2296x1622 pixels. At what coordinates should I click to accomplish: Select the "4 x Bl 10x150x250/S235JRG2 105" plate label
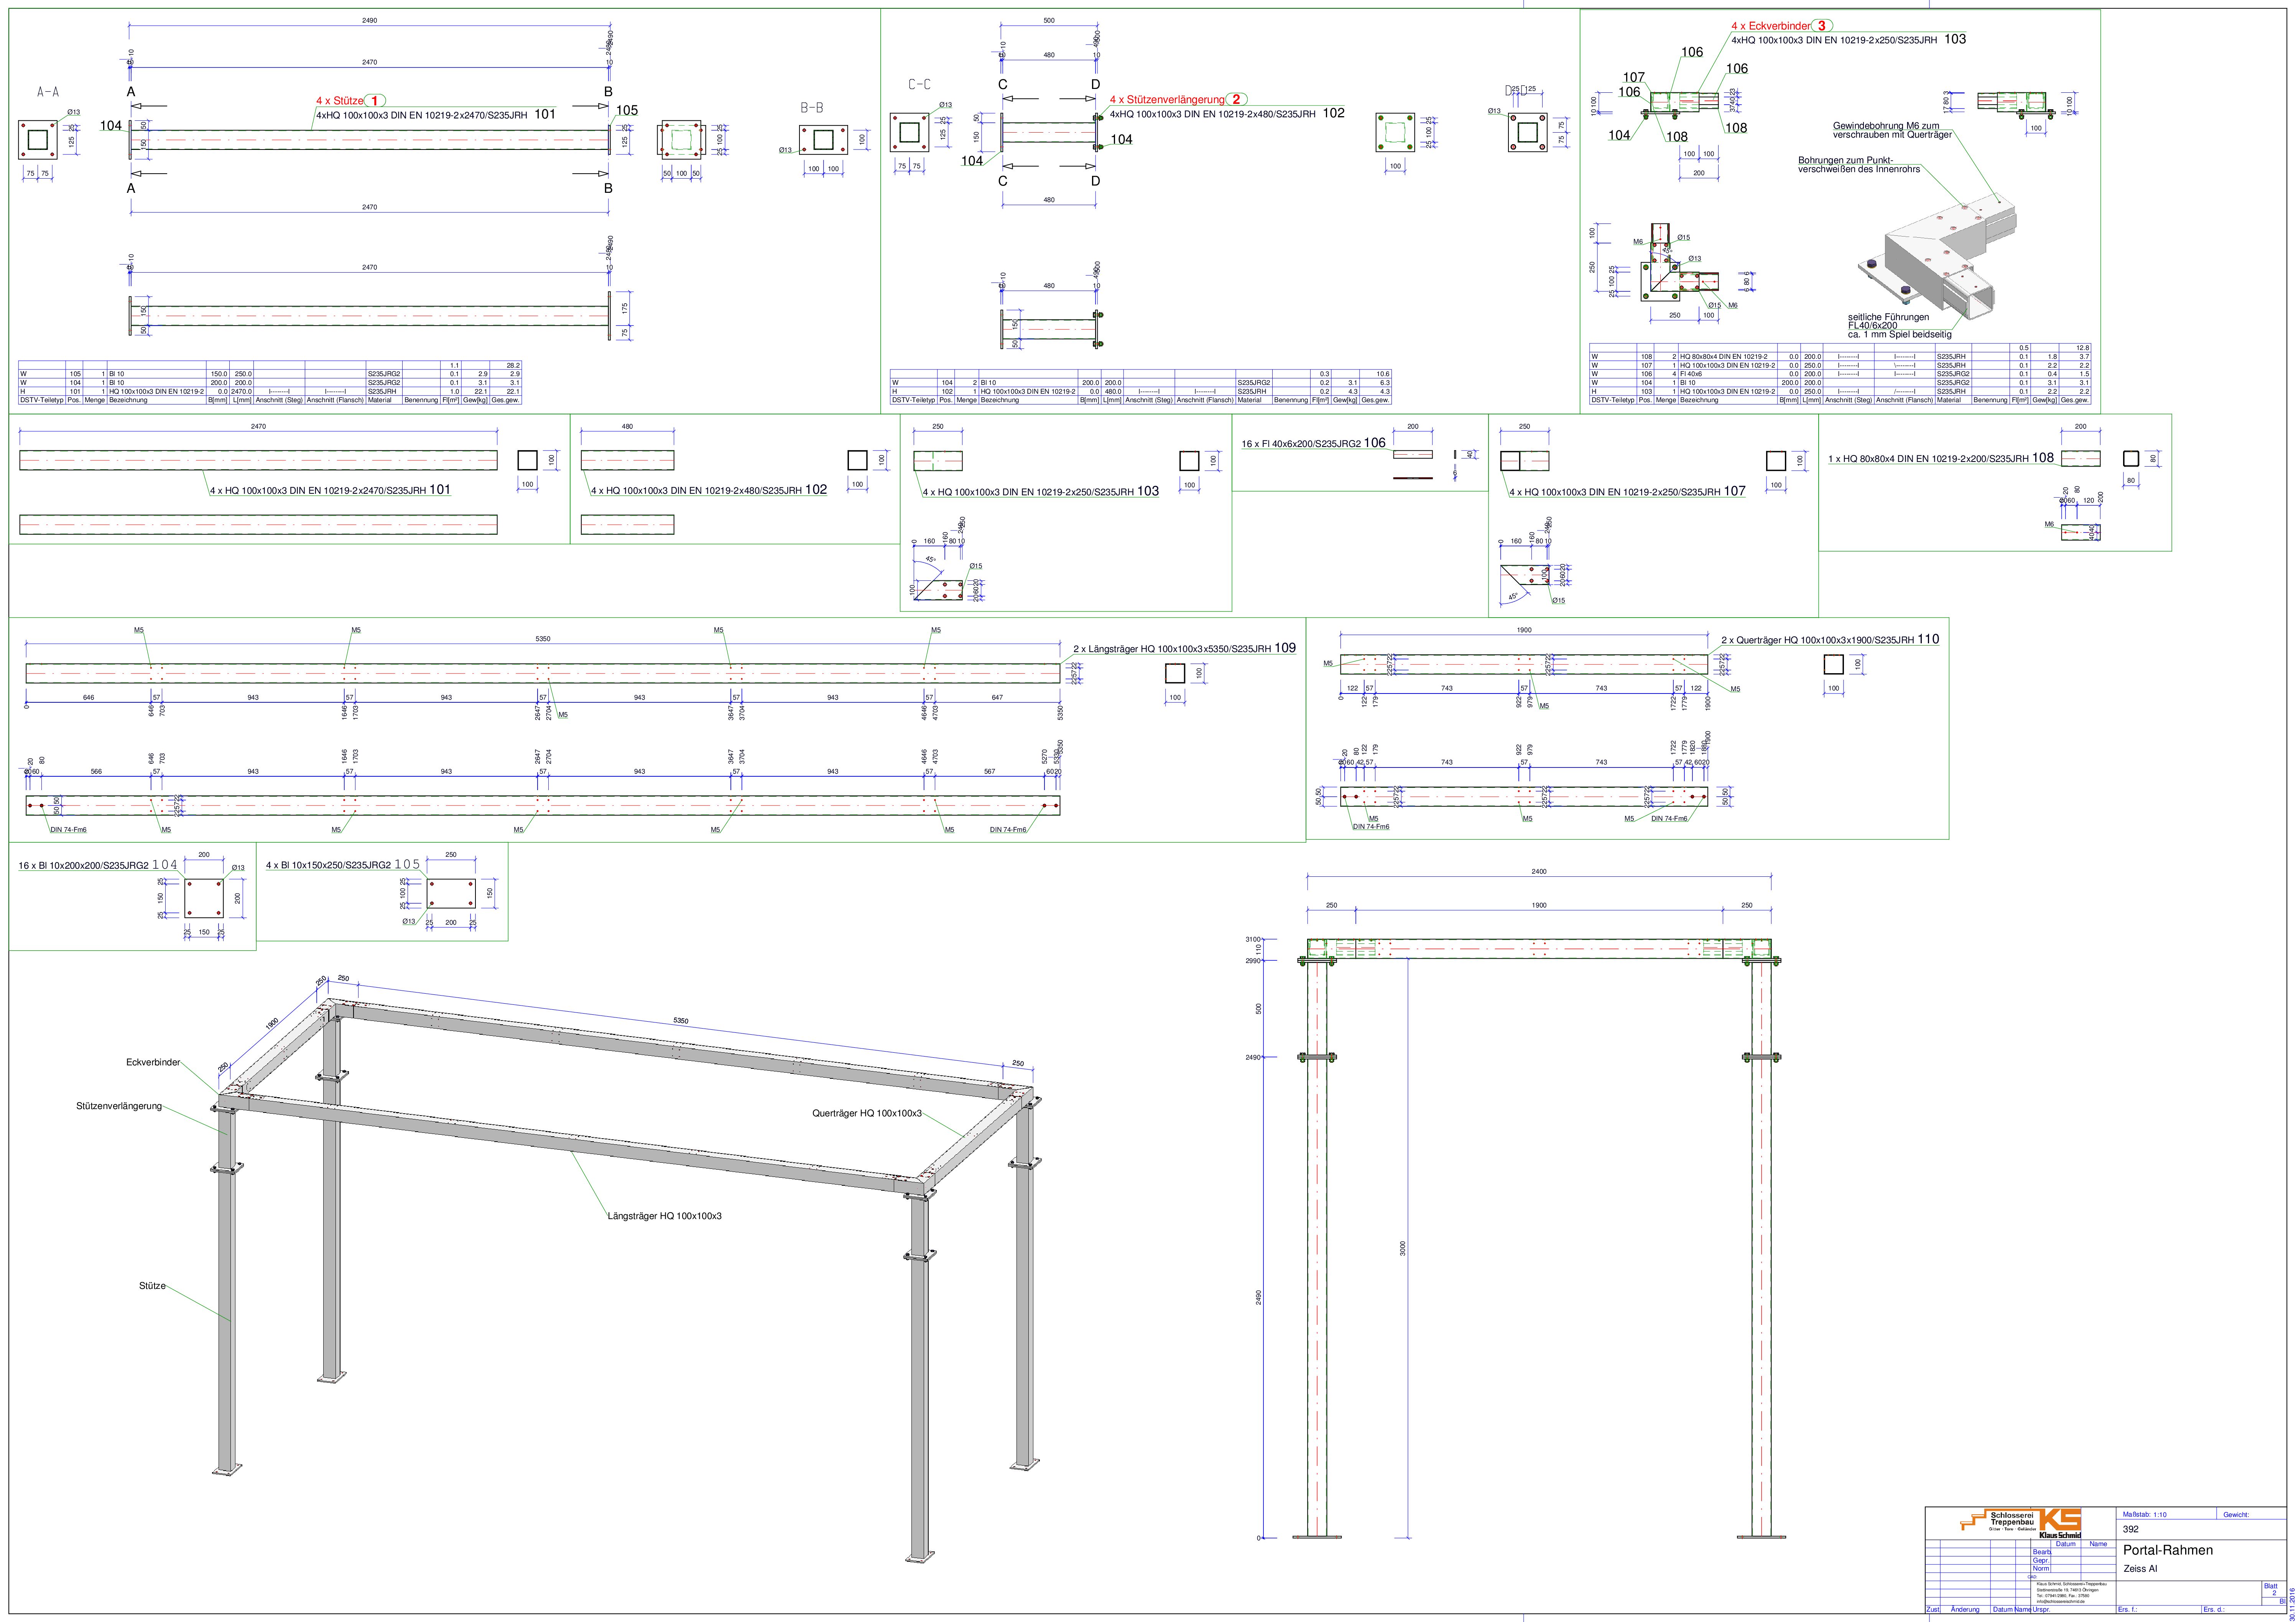click(x=343, y=865)
